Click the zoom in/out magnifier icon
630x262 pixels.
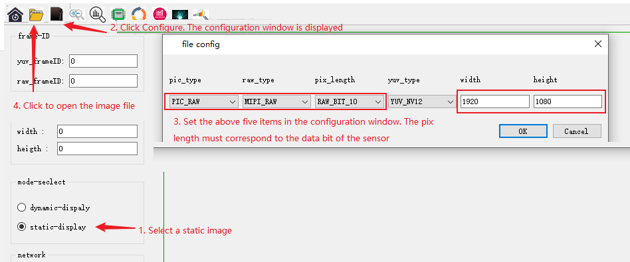coord(76,15)
